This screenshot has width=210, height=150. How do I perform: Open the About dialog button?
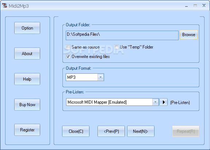[27, 54]
